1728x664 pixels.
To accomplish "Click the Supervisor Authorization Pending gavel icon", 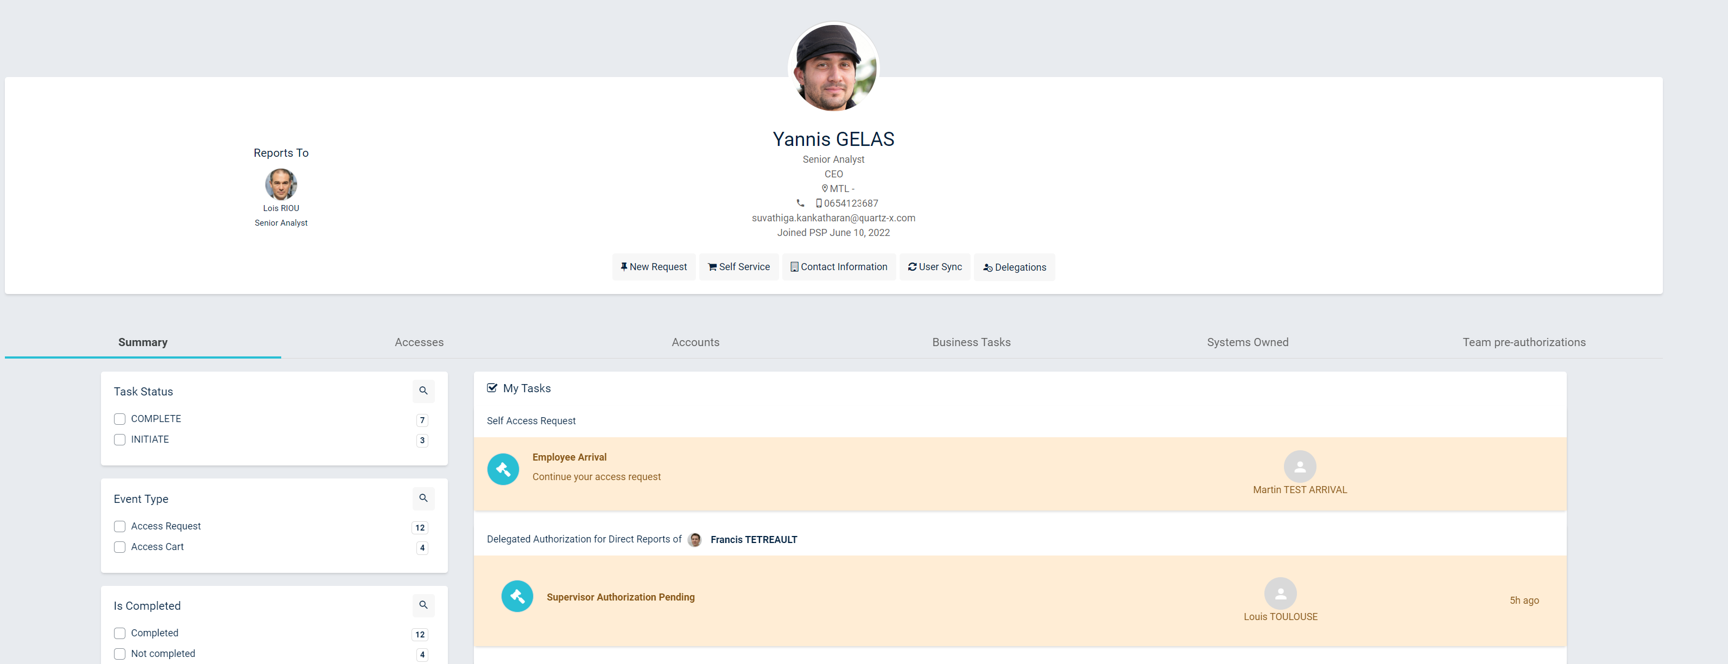I will coord(516,596).
